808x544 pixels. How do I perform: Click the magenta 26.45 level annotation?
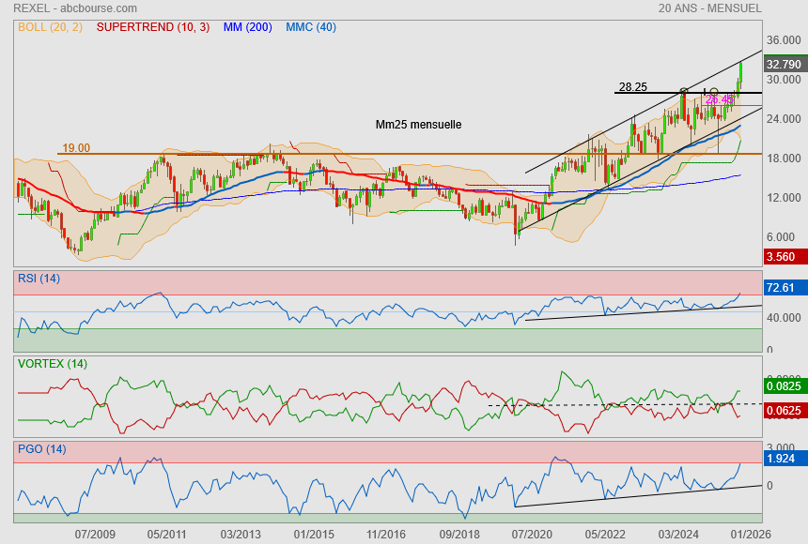(718, 99)
